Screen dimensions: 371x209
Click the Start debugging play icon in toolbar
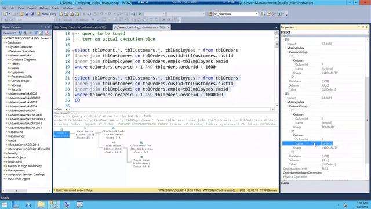pyautogui.click(x=140, y=14)
